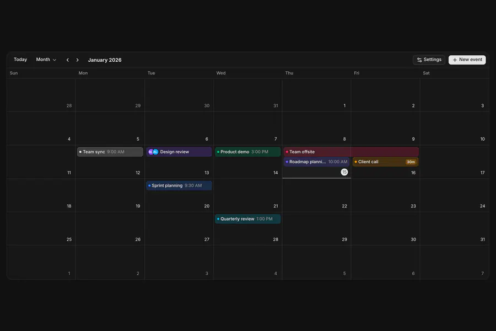Click the Thu column header
The height and width of the screenshot is (331, 496).
tap(289, 73)
